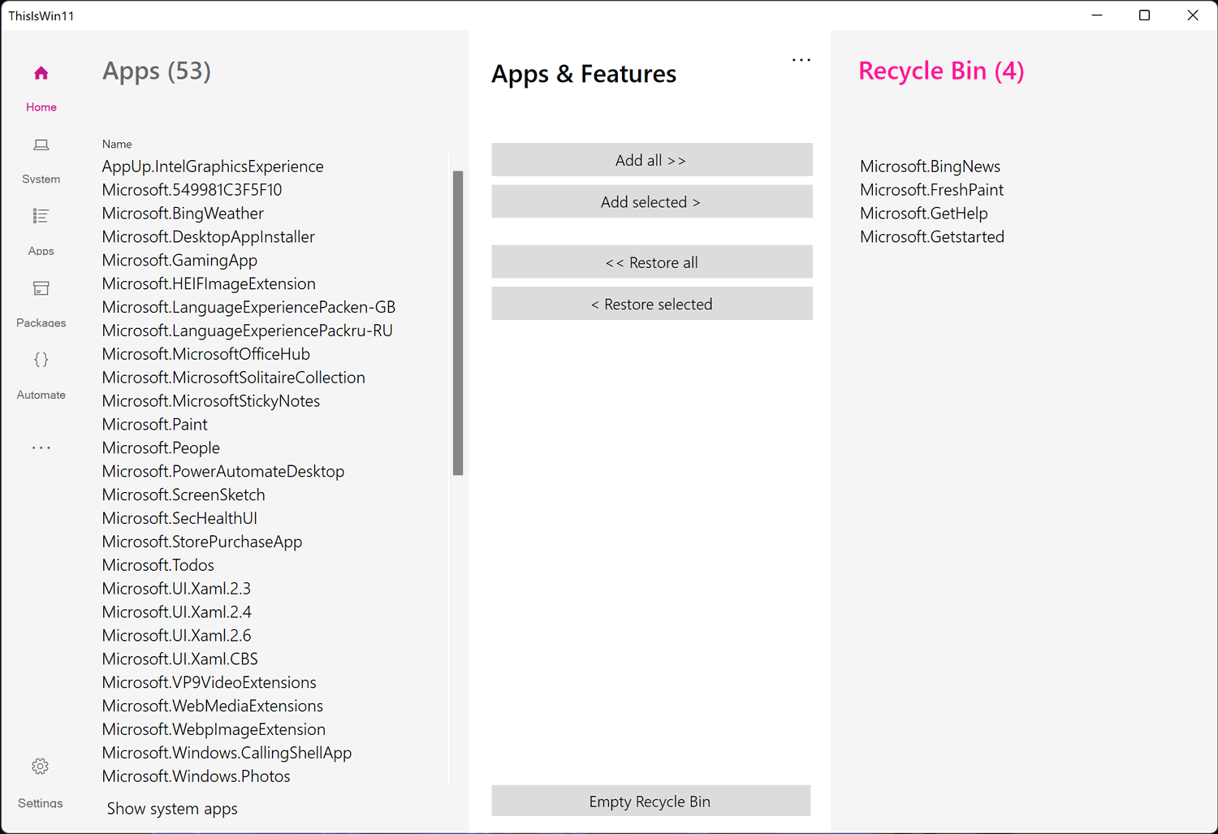Sort apps by the Name column header
The image size is (1218, 834).
117,144
